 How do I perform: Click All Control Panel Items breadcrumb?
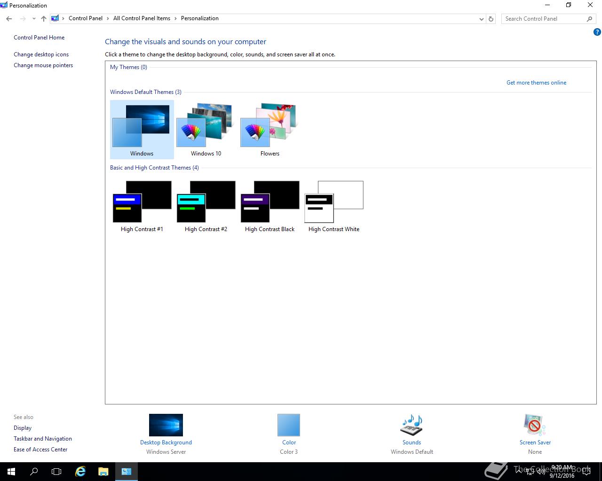[142, 18]
